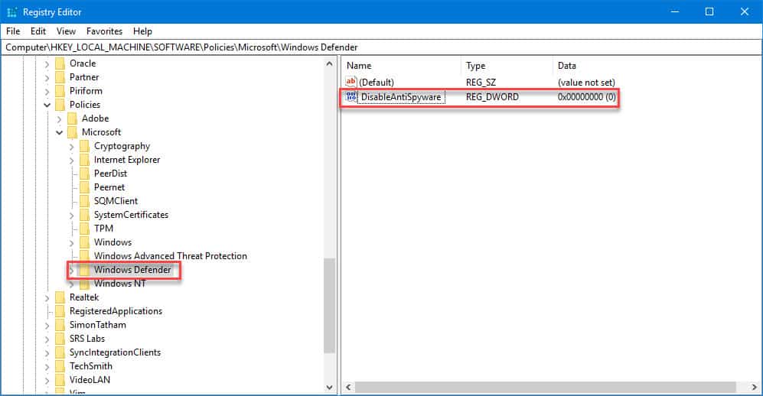Click the SRS Labs folder icon

pos(60,339)
